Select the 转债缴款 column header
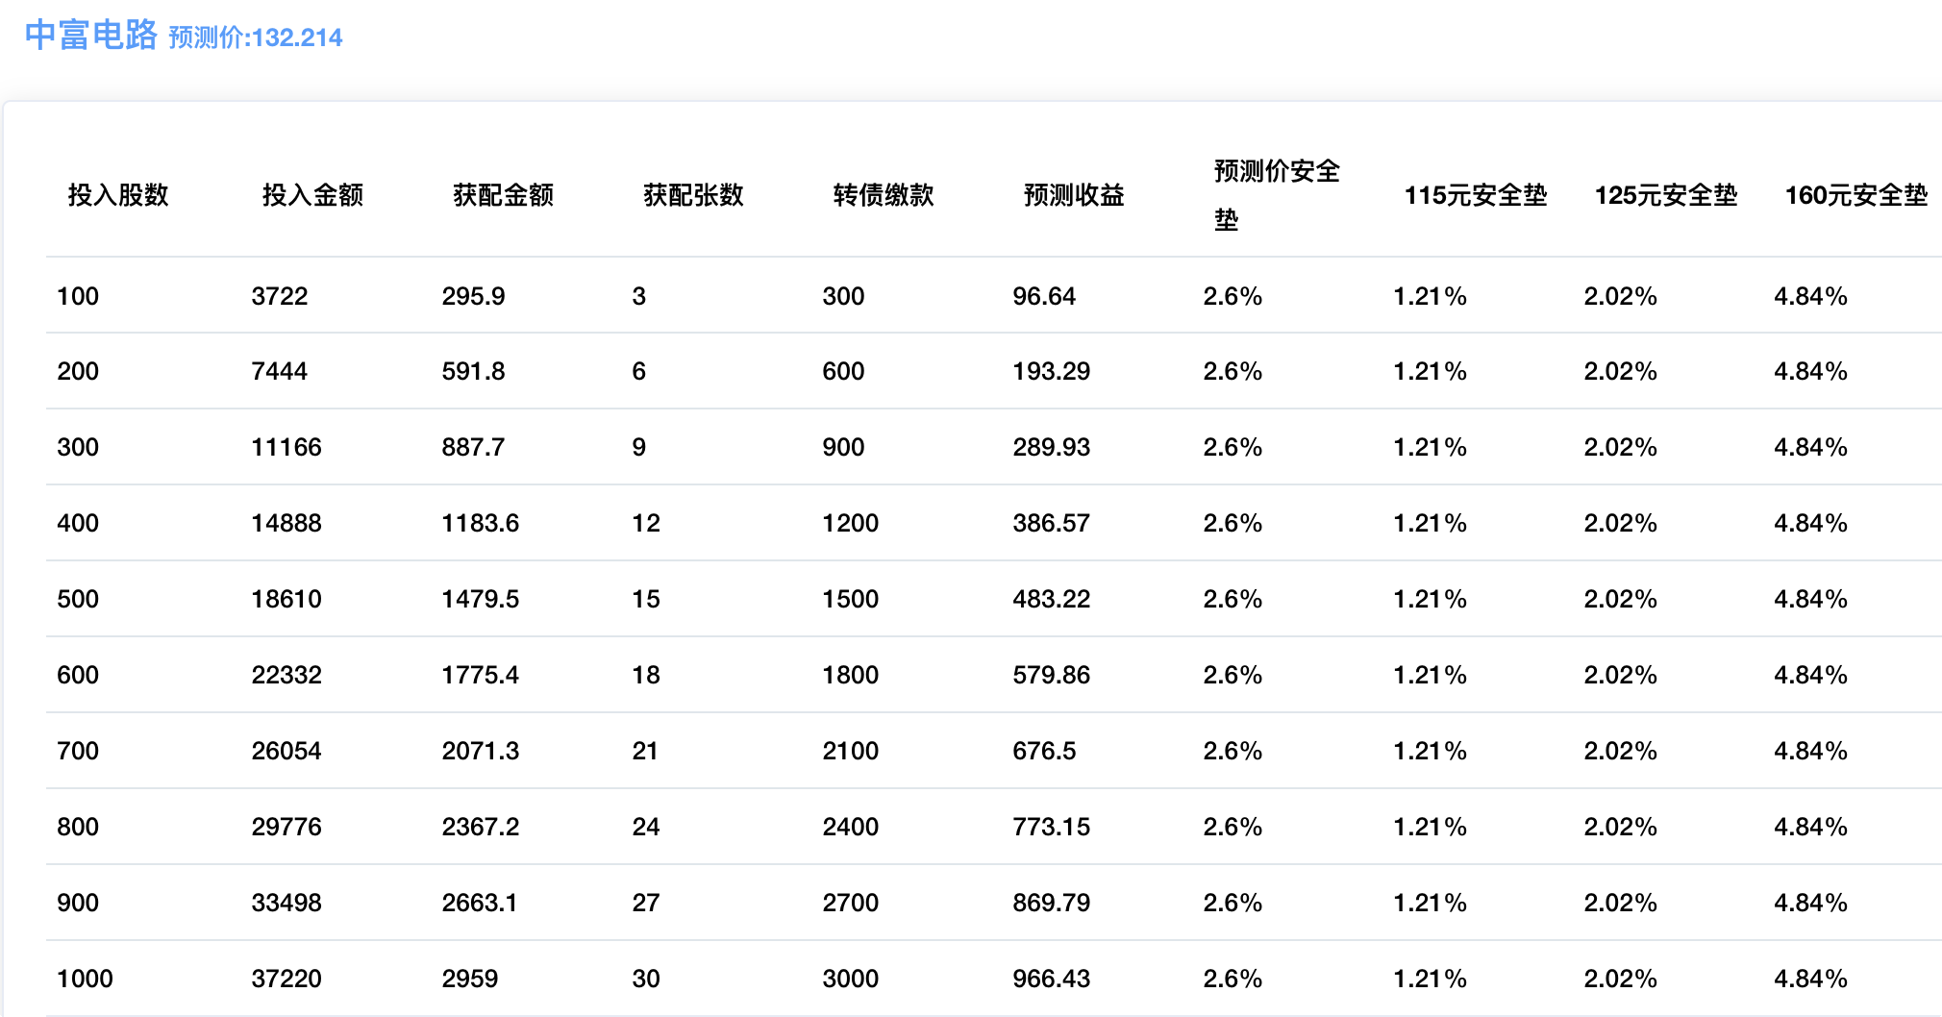1942x1017 pixels. point(884,195)
